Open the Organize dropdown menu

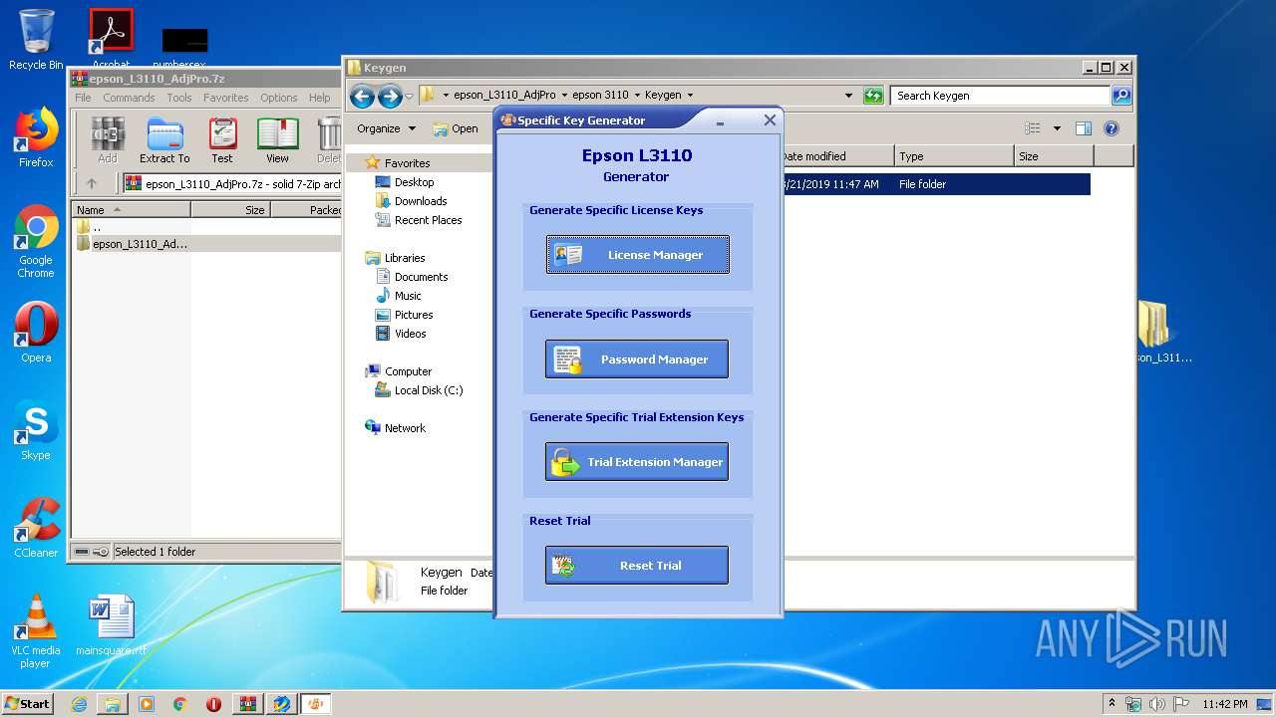click(x=386, y=128)
